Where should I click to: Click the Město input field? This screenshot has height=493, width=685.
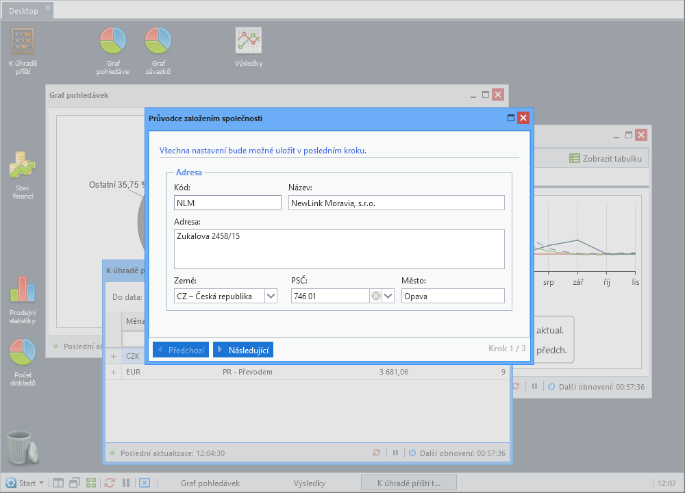(453, 296)
